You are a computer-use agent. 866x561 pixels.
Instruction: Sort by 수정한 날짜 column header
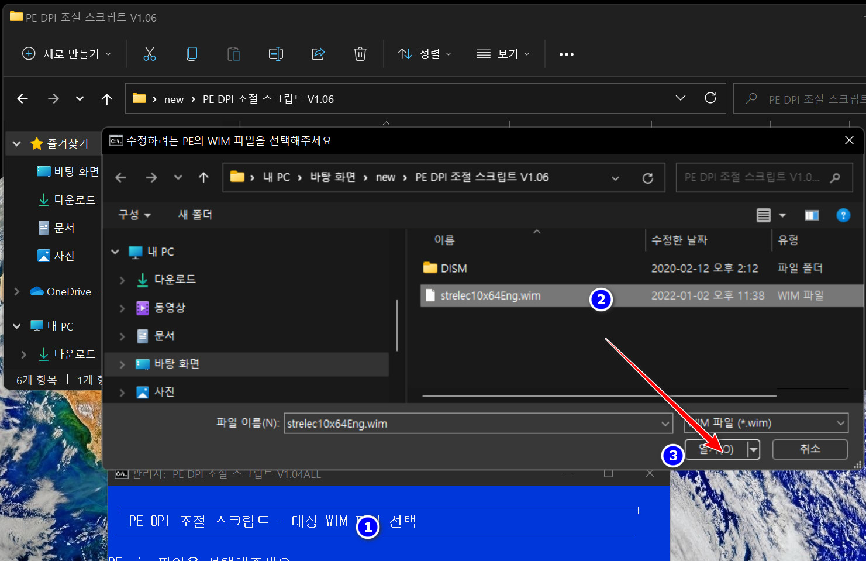click(x=679, y=240)
